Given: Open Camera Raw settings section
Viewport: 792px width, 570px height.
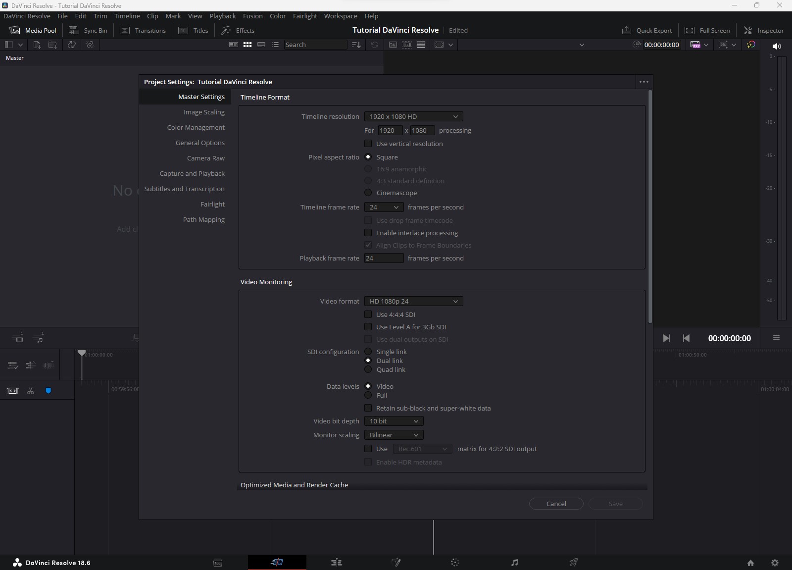Looking at the screenshot, I should (x=206, y=158).
